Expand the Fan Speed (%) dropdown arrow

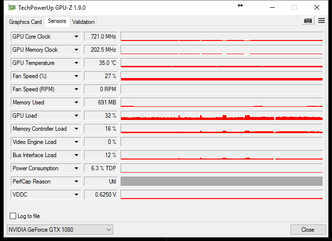[x=77, y=76]
